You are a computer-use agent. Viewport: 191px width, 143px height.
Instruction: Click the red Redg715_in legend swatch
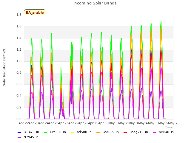[125, 132]
